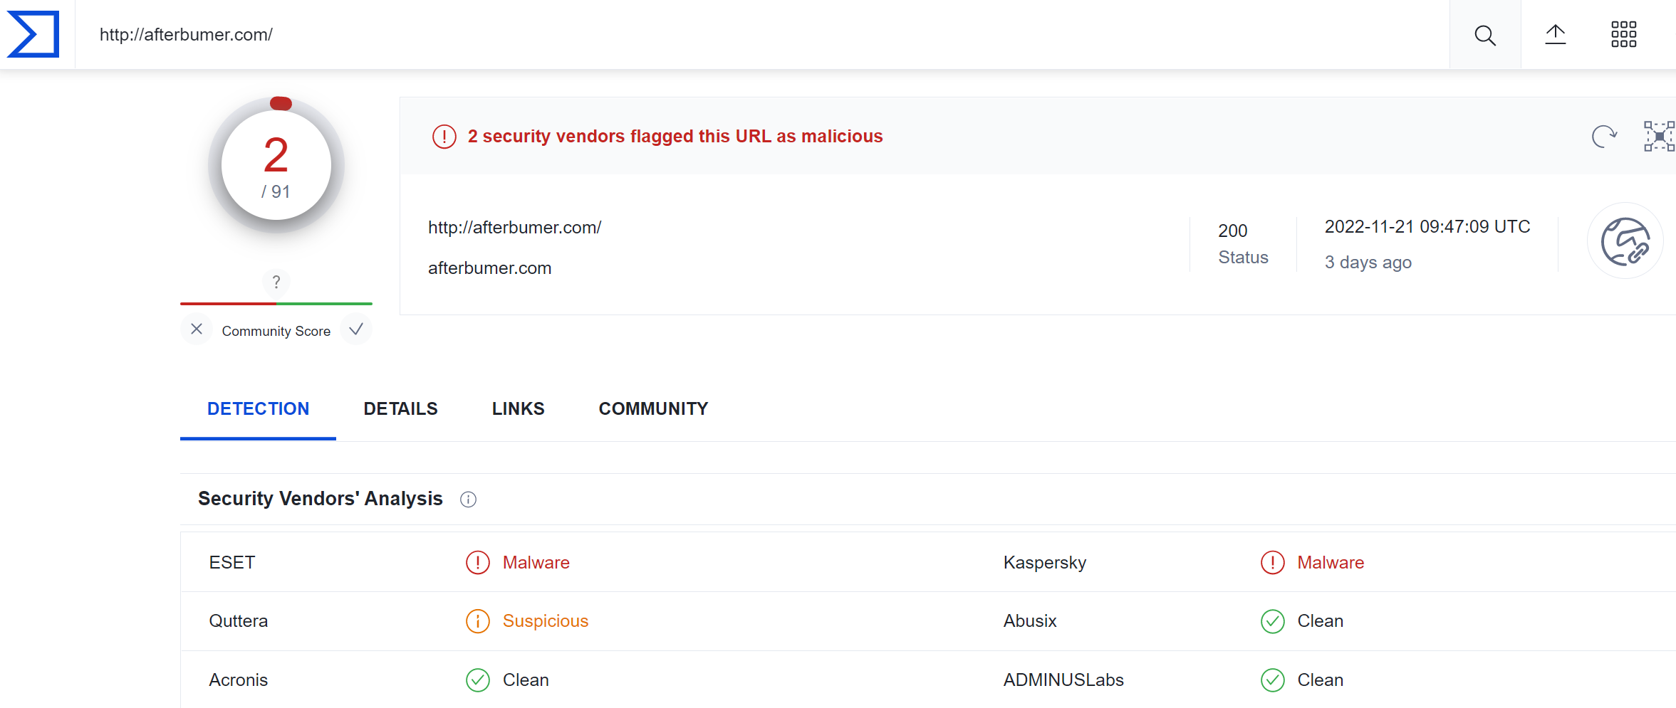1676x708 pixels.
Task: Select the DETECTION tab
Action: pos(258,409)
